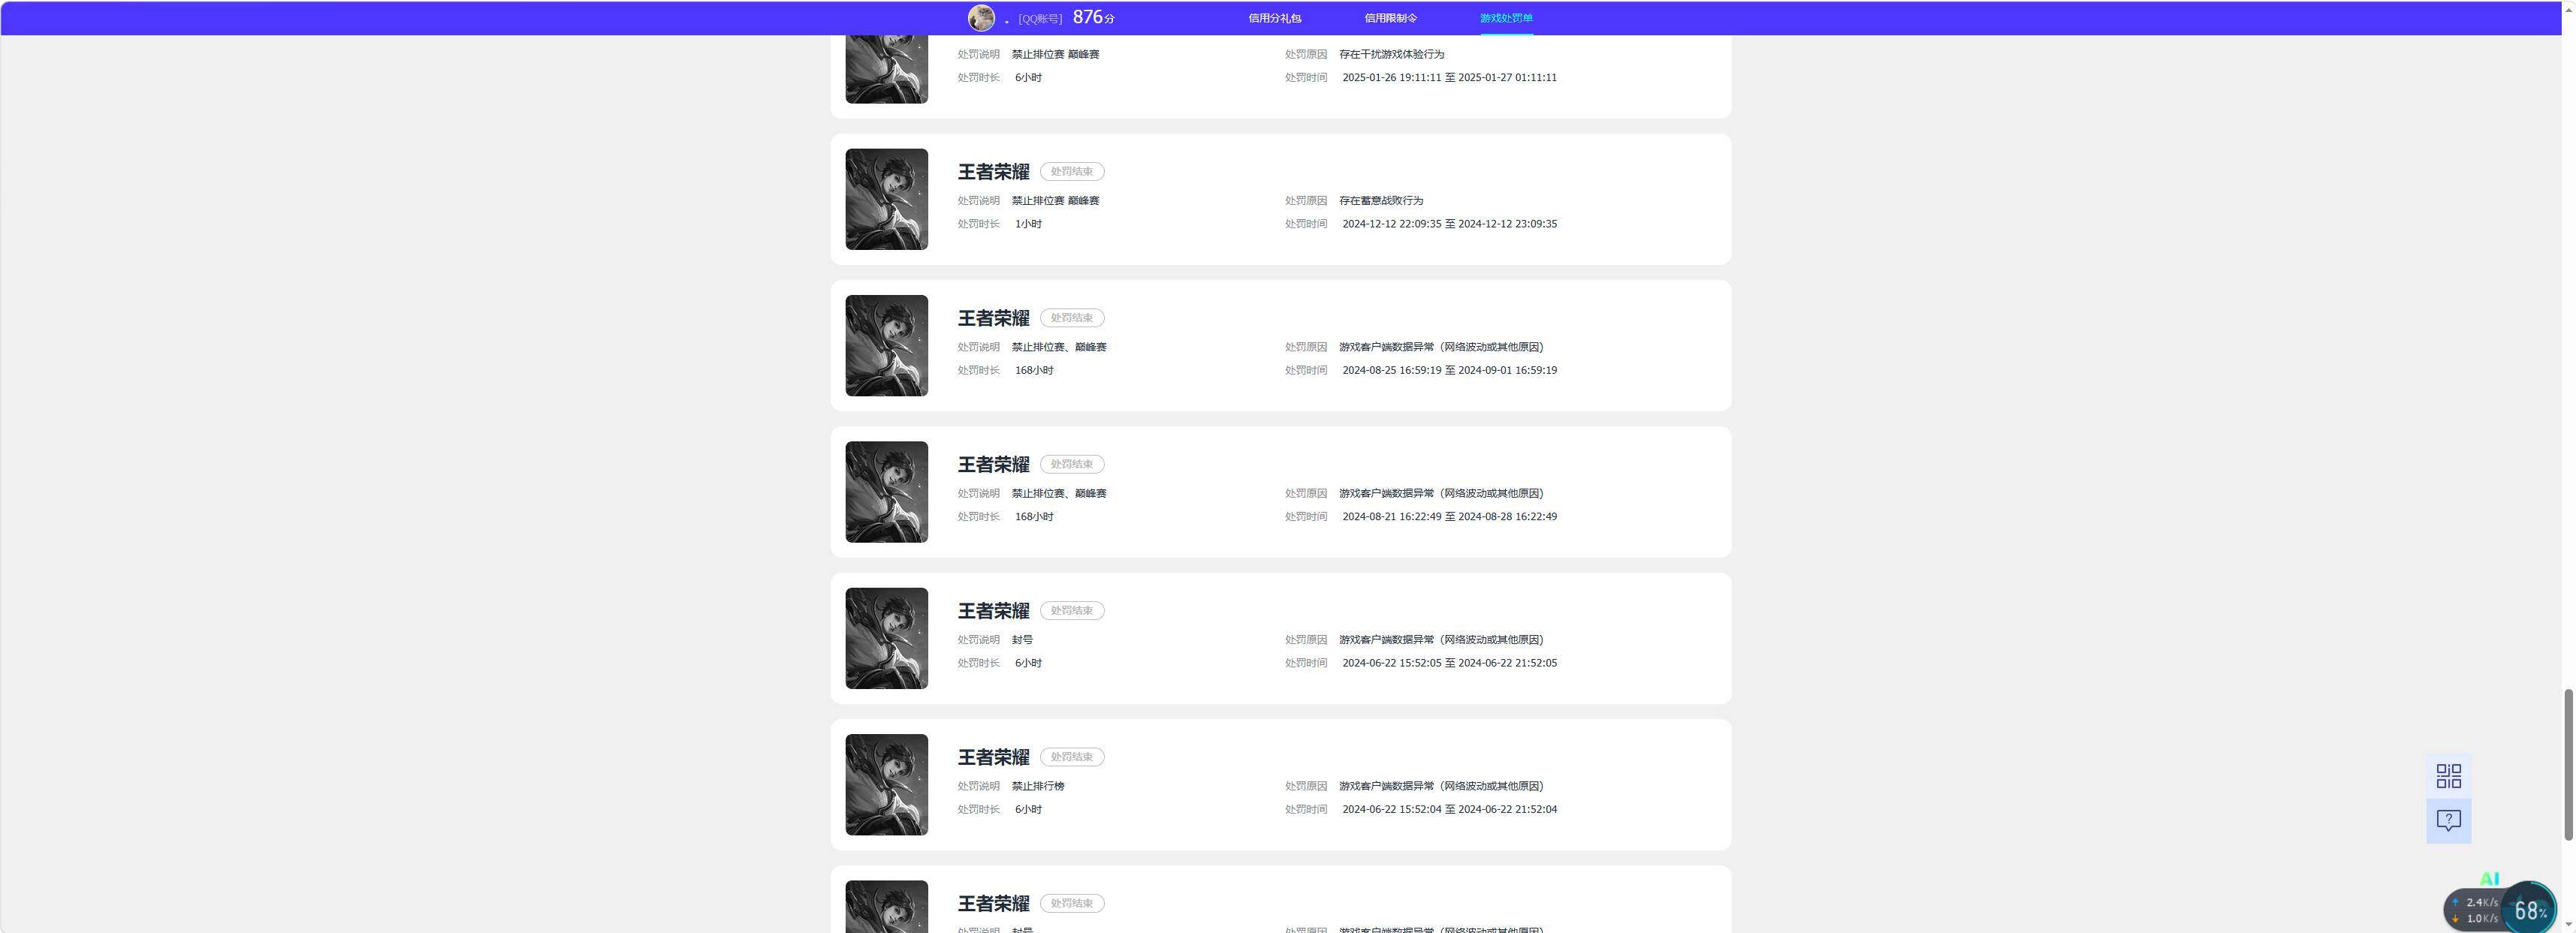Click the reason 存在蓄意战败行为

point(1381,200)
